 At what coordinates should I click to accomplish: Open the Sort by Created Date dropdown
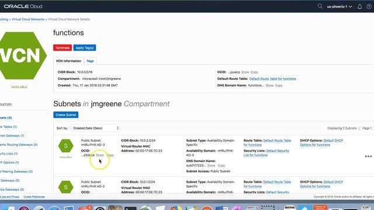pyautogui.click(x=95, y=128)
